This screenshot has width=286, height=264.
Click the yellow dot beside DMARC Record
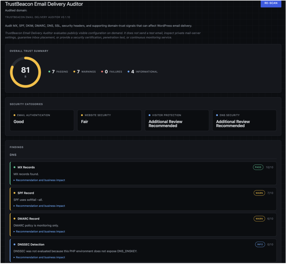tap(15, 219)
